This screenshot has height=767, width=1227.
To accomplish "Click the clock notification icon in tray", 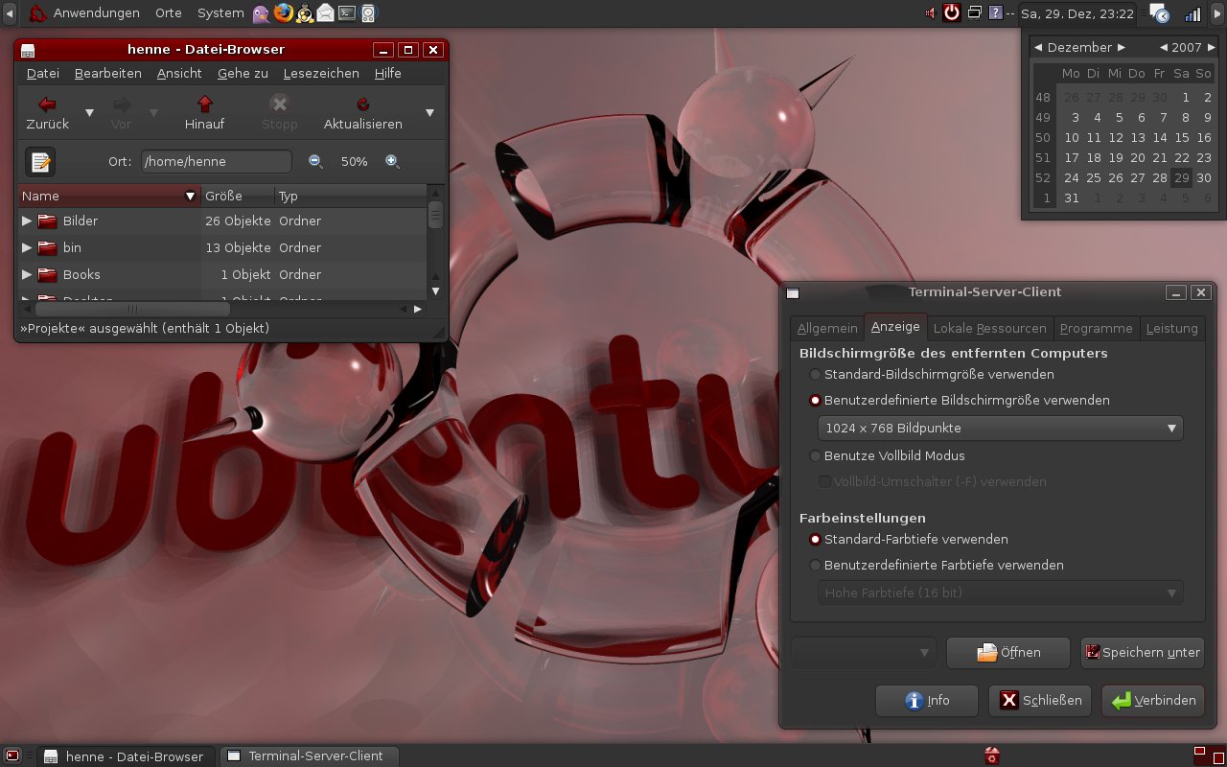I will tap(1160, 13).
